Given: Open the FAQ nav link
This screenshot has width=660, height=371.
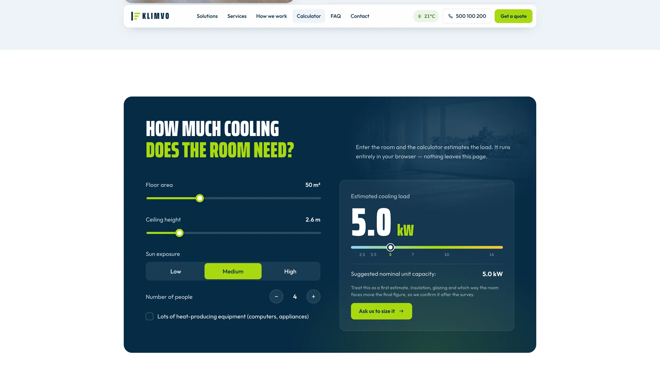Looking at the screenshot, I should [x=335, y=16].
